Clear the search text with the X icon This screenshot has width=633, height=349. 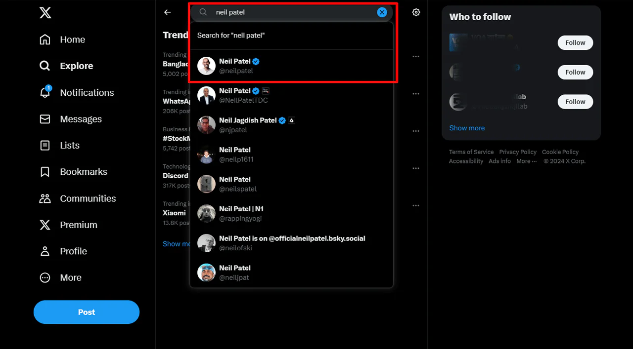(x=382, y=12)
